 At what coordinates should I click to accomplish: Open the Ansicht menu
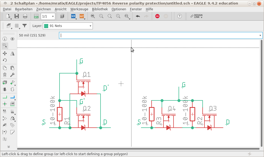click(x=61, y=9)
